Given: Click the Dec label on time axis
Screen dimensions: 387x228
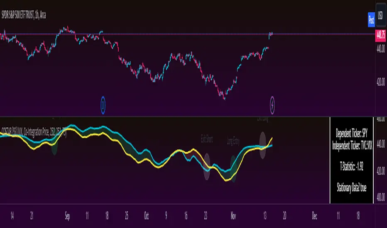Looking at the screenshot, I should tap(314, 216).
